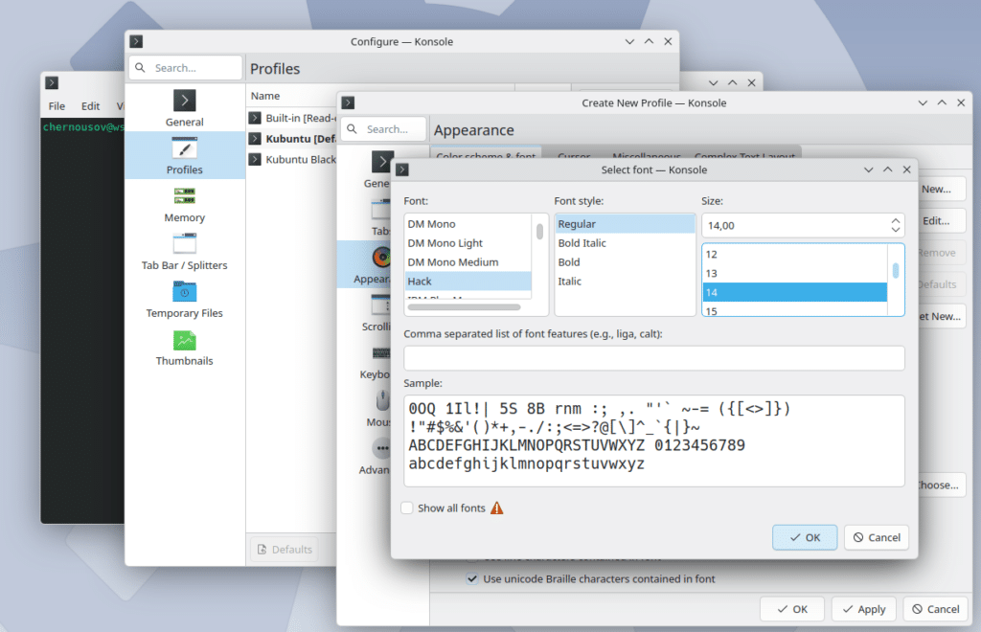981x632 pixels.
Task: Open Scrolling page in Create New Profile sidebar
Action: click(376, 312)
